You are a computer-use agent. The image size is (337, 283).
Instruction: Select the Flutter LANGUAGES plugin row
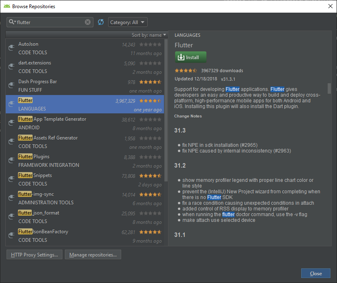click(85, 104)
